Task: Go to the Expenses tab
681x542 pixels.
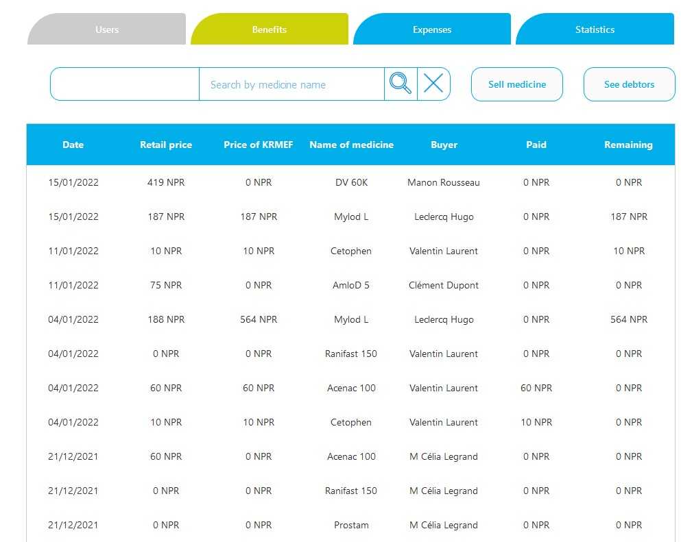Action: pyautogui.click(x=432, y=29)
